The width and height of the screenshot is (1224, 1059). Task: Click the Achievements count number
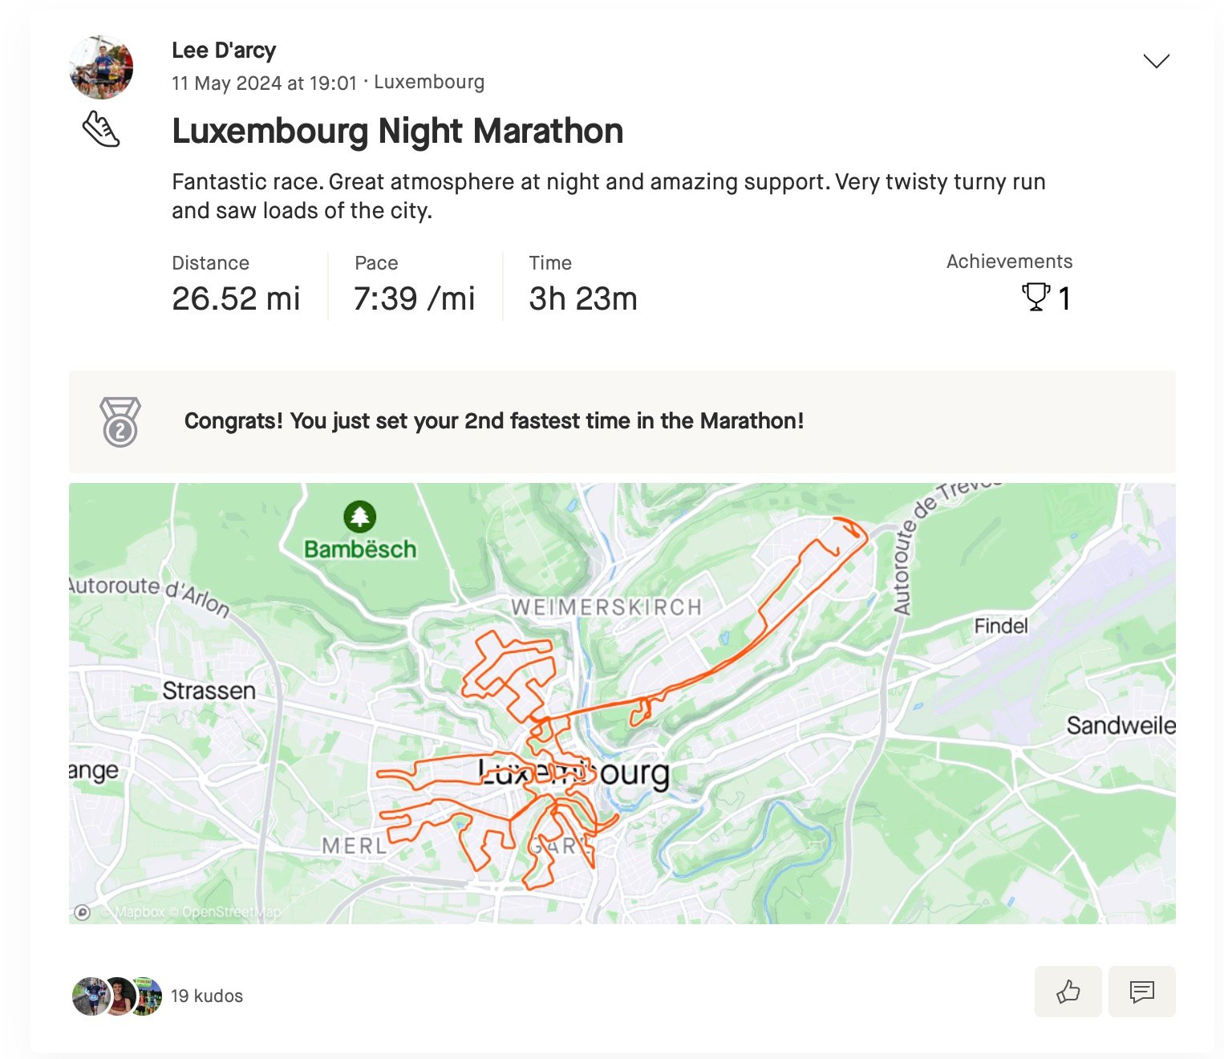tap(1064, 298)
